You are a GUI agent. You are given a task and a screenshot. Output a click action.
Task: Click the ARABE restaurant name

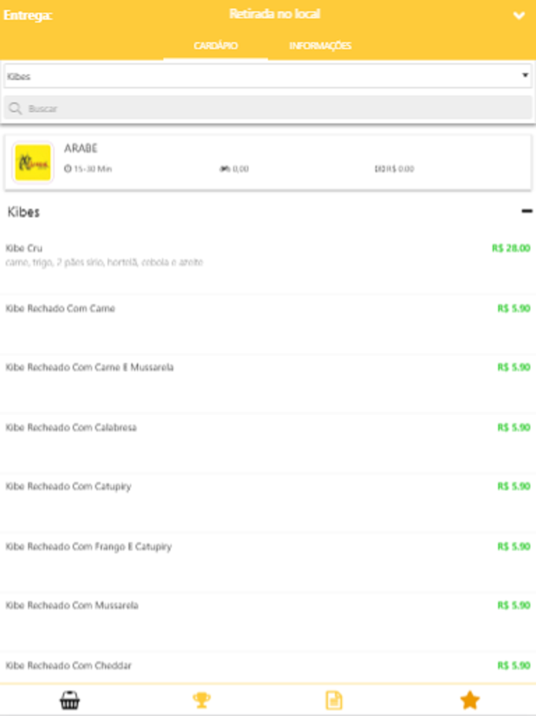coord(81,148)
